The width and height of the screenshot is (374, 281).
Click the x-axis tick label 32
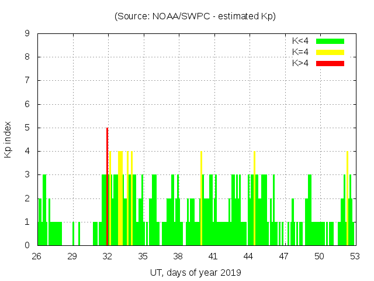pos(108,256)
